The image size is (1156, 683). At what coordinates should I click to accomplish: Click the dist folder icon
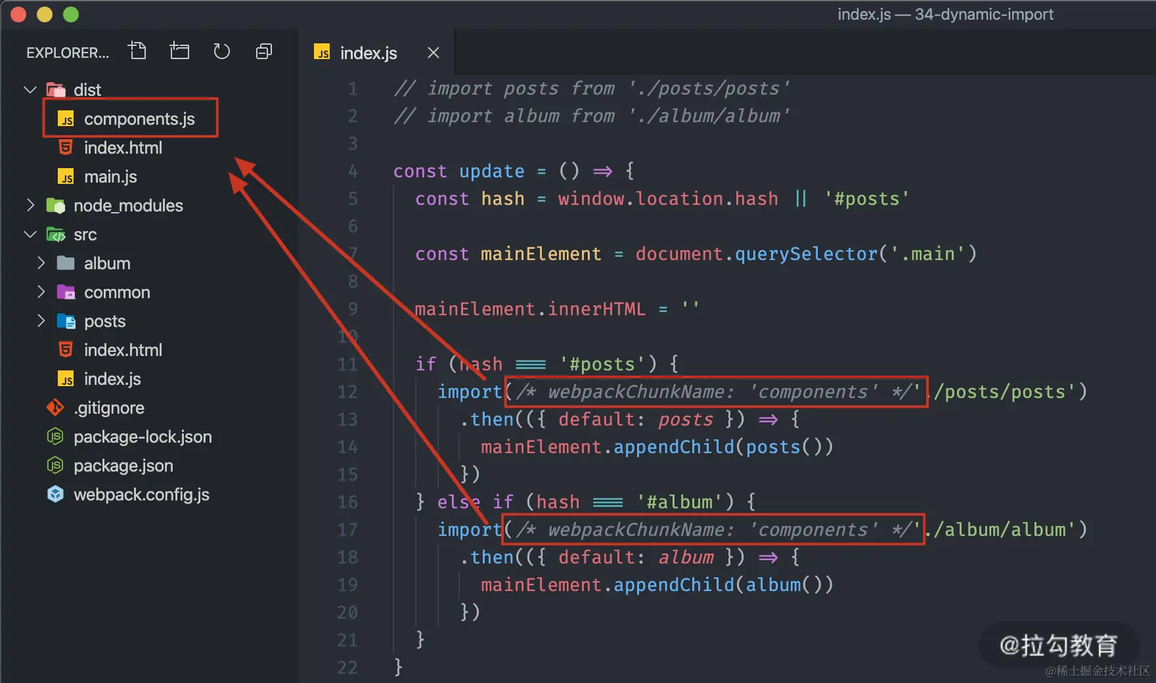click(56, 89)
